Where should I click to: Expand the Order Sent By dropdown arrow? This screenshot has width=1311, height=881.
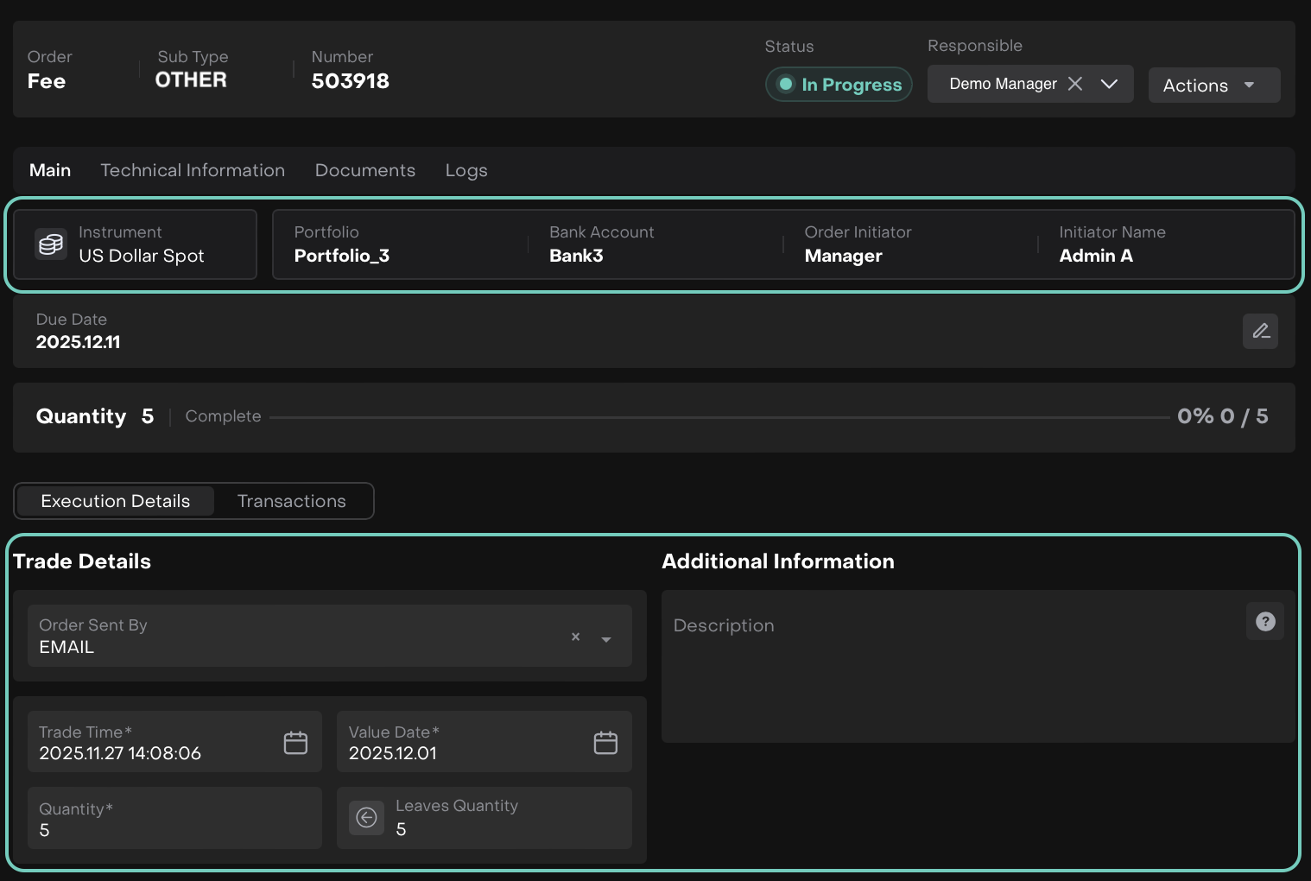click(606, 640)
